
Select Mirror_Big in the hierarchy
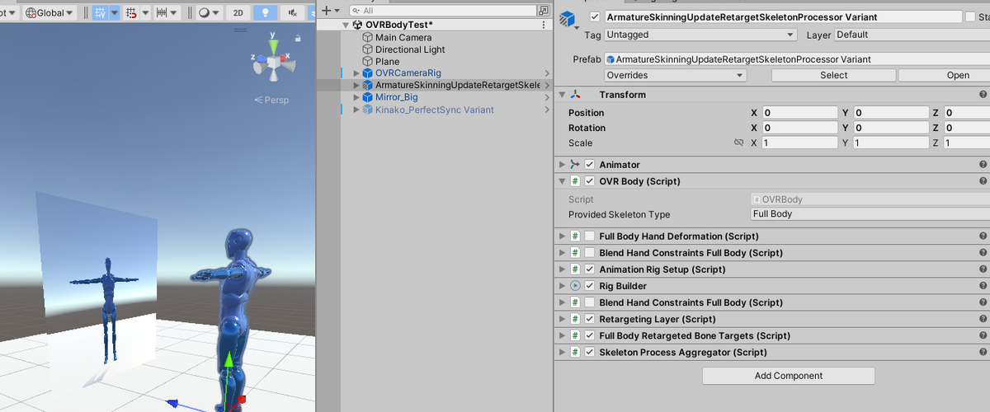click(x=396, y=97)
